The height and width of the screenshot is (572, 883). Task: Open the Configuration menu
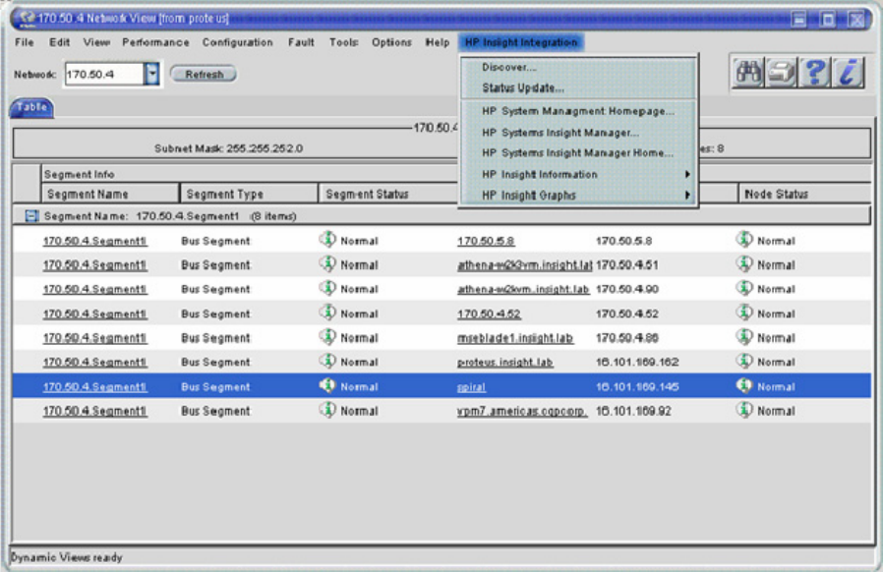click(x=237, y=42)
